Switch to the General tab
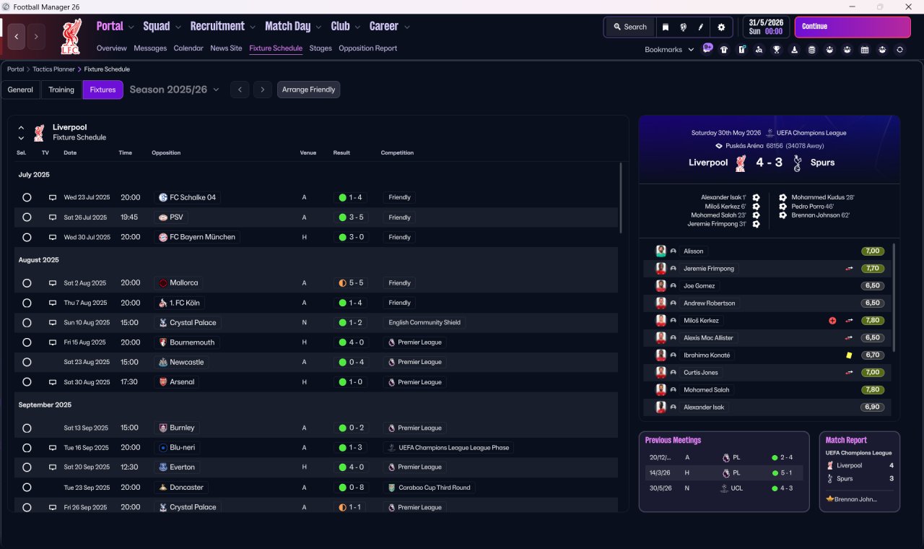This screenshot has height=549, width=924. tap(20, 90)
